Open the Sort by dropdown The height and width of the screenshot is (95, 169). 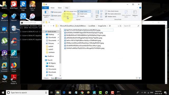point(97,14)
